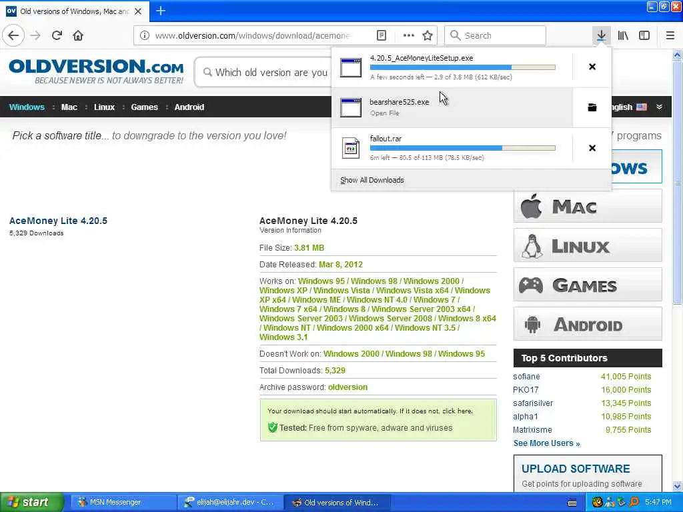Image resolution: width=683 pixels, height=512 pixels.
Task: Cancel the AceMoneyLiteSetup.exe download
Action: 592,67
